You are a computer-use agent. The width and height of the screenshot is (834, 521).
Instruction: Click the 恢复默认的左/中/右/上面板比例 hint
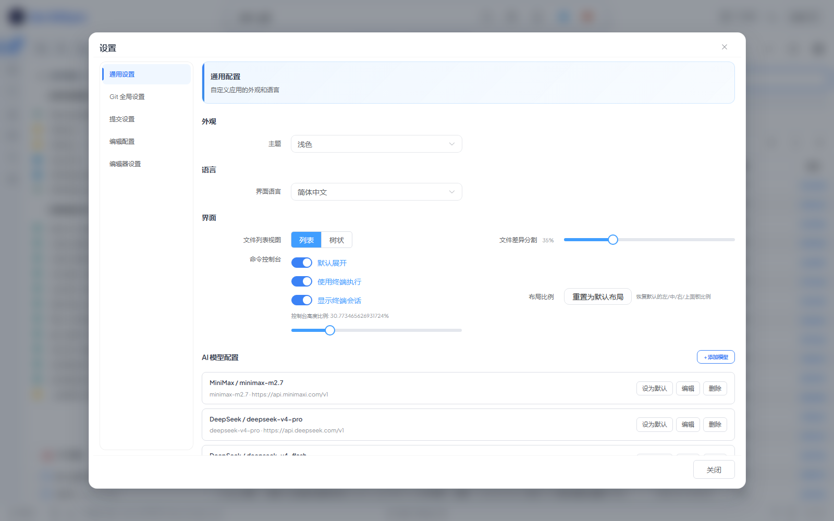tap(673, 297)
